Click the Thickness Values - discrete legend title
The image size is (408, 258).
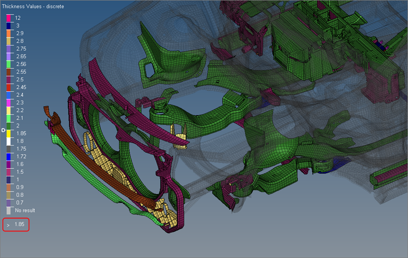point(33,7)
